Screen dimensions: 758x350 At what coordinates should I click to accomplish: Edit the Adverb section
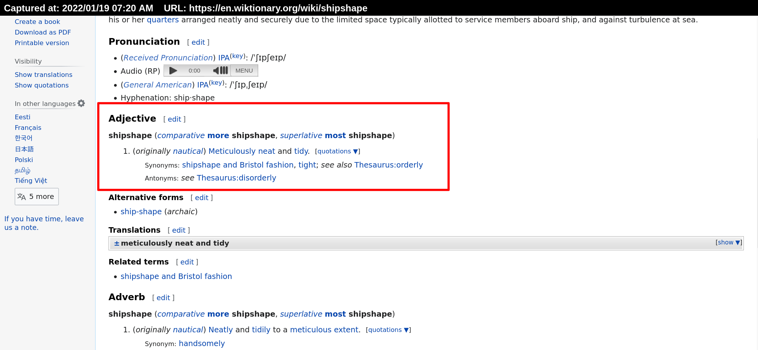[163, 298]
